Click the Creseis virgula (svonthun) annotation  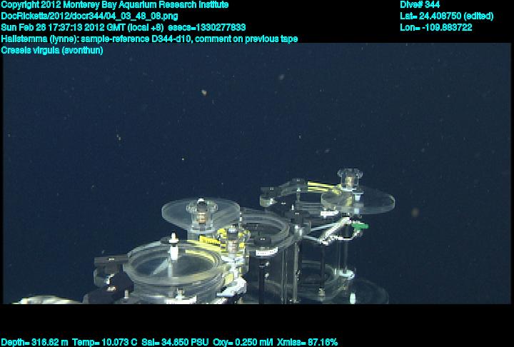tap(52, 51)
